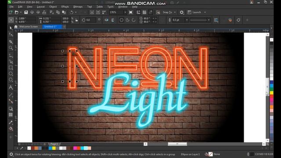Open the Object menu
Image resolution: width=281 pixels, height=158 pixels.
(x=53, y=7)
